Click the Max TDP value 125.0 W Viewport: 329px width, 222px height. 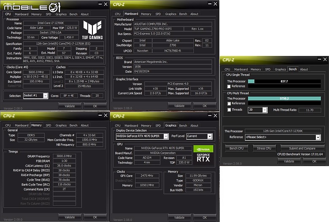point(72,28)
